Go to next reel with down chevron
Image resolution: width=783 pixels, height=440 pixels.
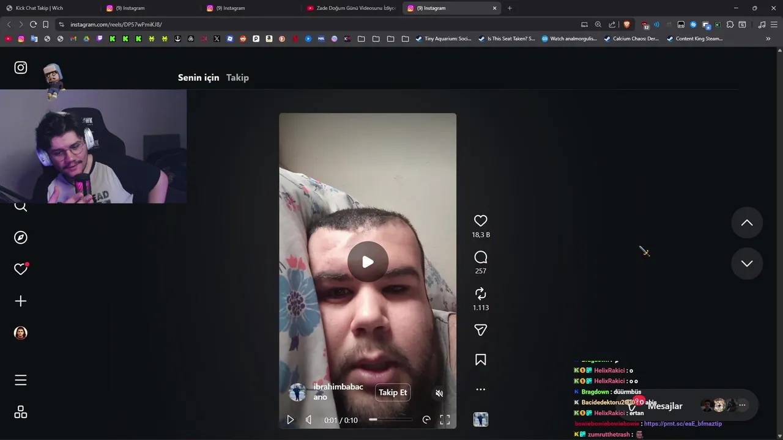point(747,263)
